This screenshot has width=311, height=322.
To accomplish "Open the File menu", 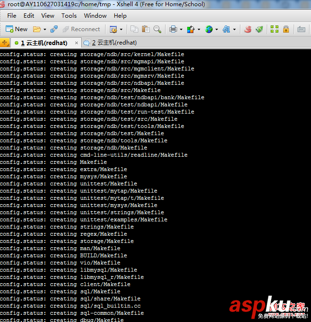I will [12, 16].
